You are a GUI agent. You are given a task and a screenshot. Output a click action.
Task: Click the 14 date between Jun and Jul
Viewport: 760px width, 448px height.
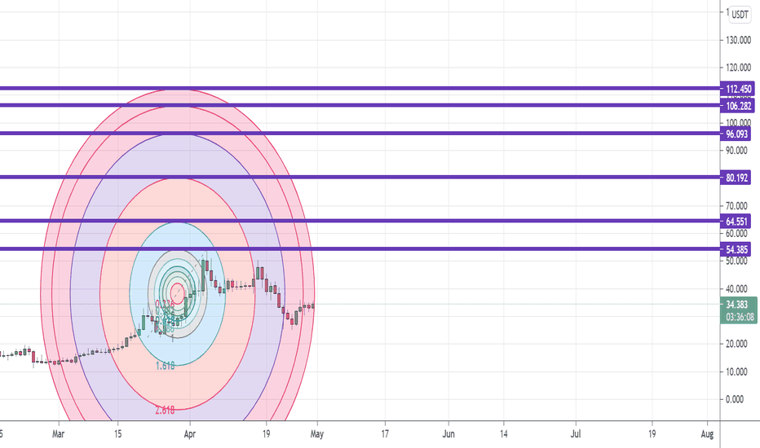tap(504, 434)
